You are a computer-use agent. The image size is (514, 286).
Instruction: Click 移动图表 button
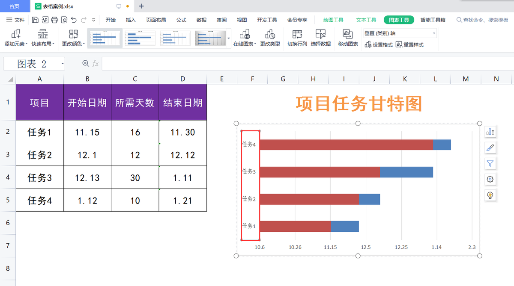click(x=348, y=38)
